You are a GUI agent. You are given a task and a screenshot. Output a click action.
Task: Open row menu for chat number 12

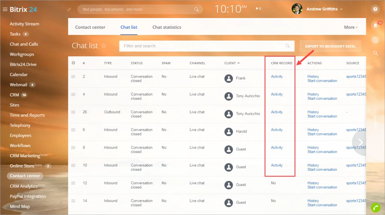pos(73,183)
